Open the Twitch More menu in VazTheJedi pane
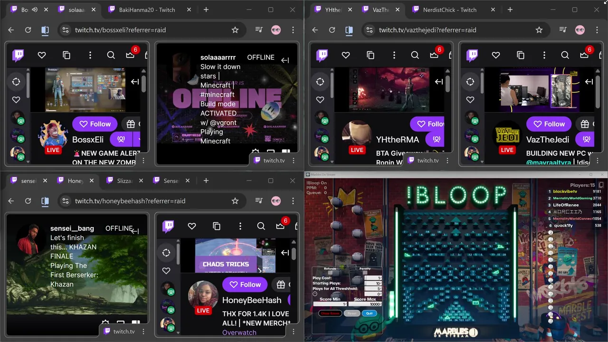 click(x=544, y=55)
